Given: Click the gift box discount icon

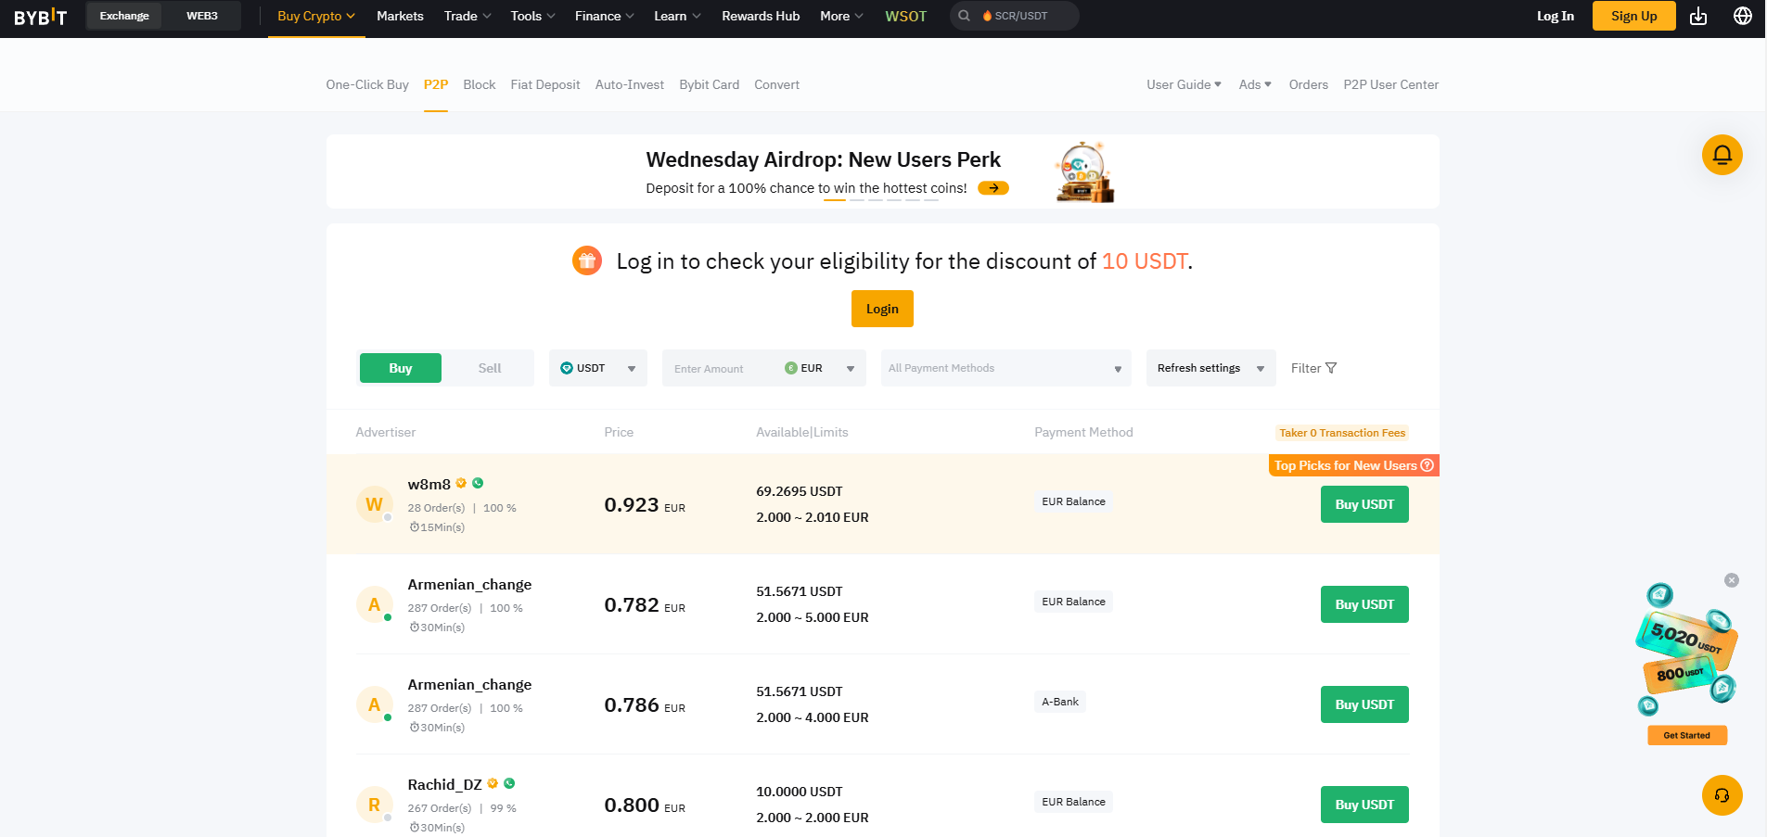Looking at the screenshot, I should pos(587,261).
